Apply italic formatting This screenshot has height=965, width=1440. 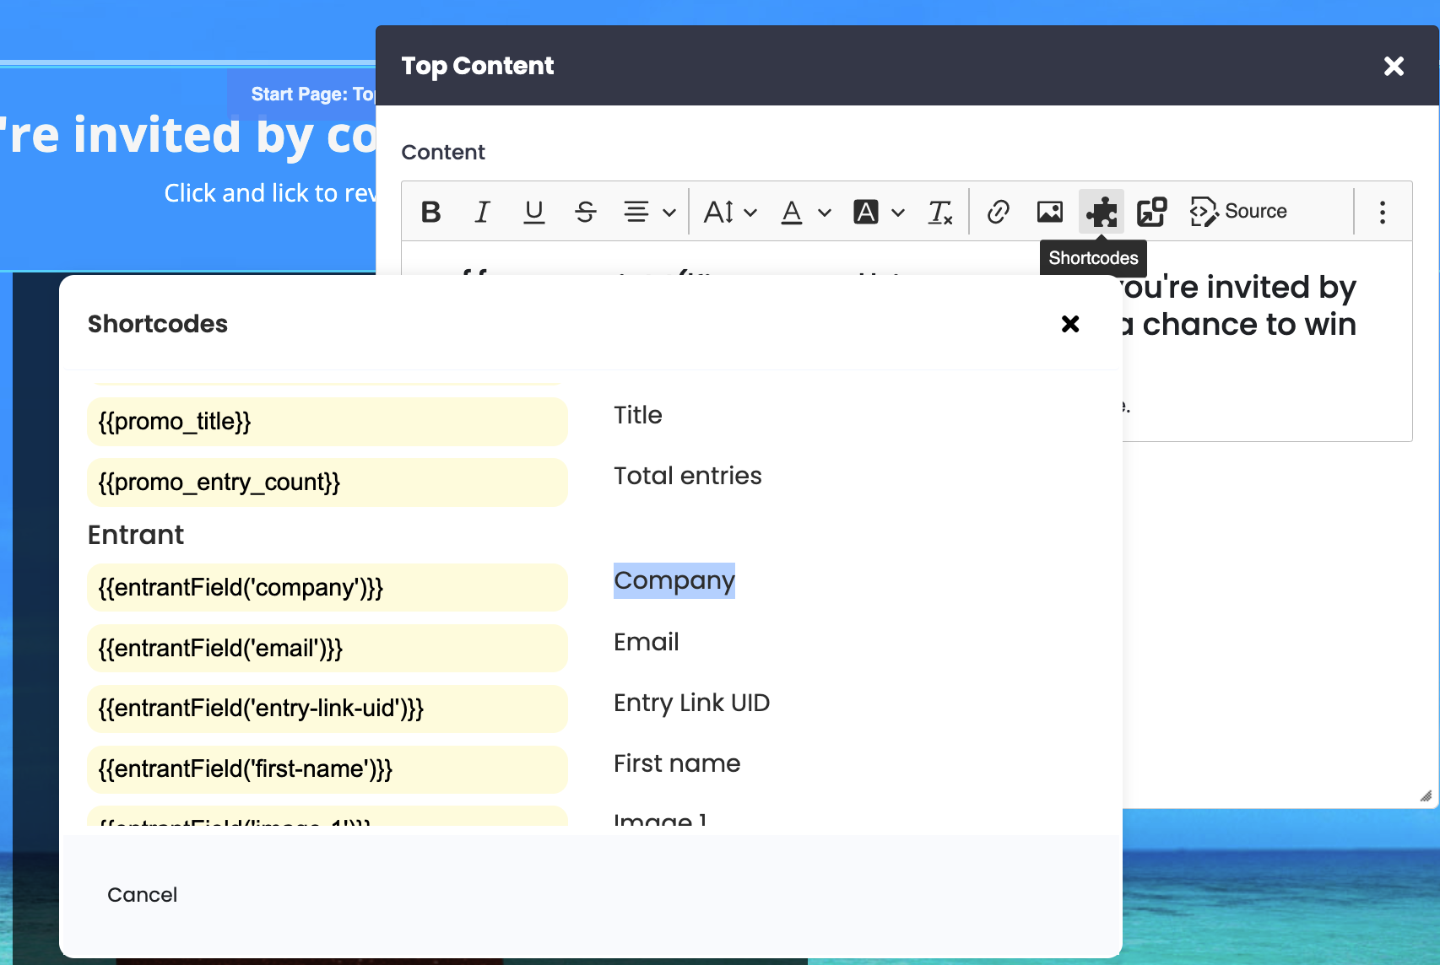coord(482,212)
